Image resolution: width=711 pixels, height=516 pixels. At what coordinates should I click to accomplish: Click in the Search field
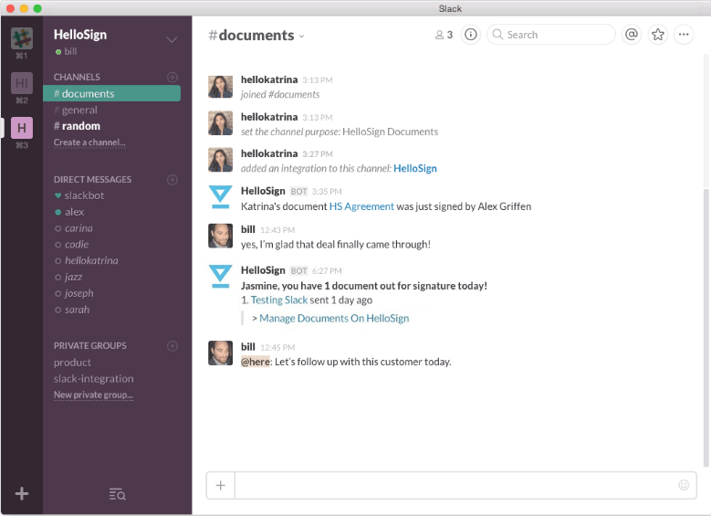[551, 35]
